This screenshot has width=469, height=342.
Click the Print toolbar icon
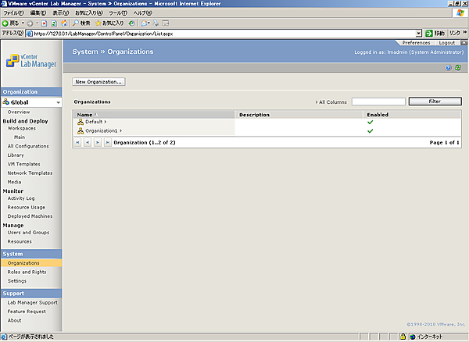(x=156, y=23)
